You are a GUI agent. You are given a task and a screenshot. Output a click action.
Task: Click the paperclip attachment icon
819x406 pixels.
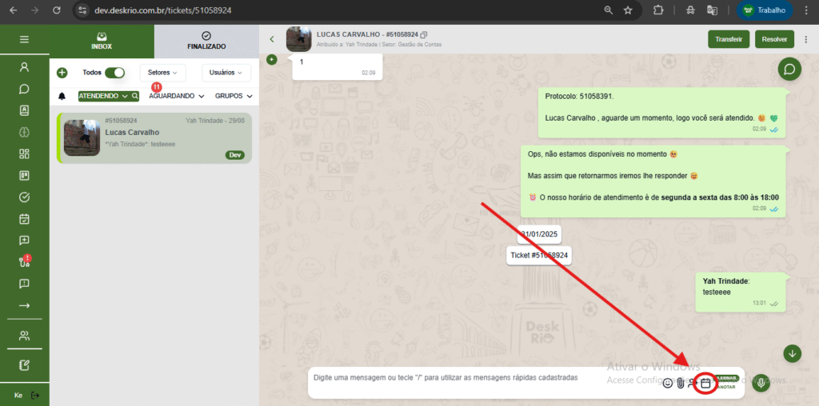coord(680,384)
